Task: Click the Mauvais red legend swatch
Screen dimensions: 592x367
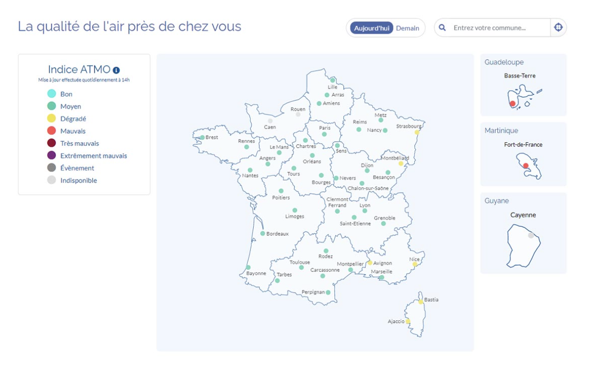Action: tap(52, 131)
